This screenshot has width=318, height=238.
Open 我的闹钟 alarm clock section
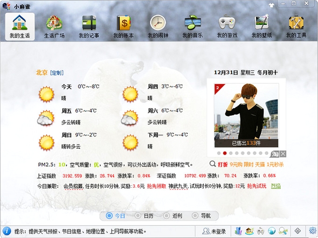tap(158, 26)
